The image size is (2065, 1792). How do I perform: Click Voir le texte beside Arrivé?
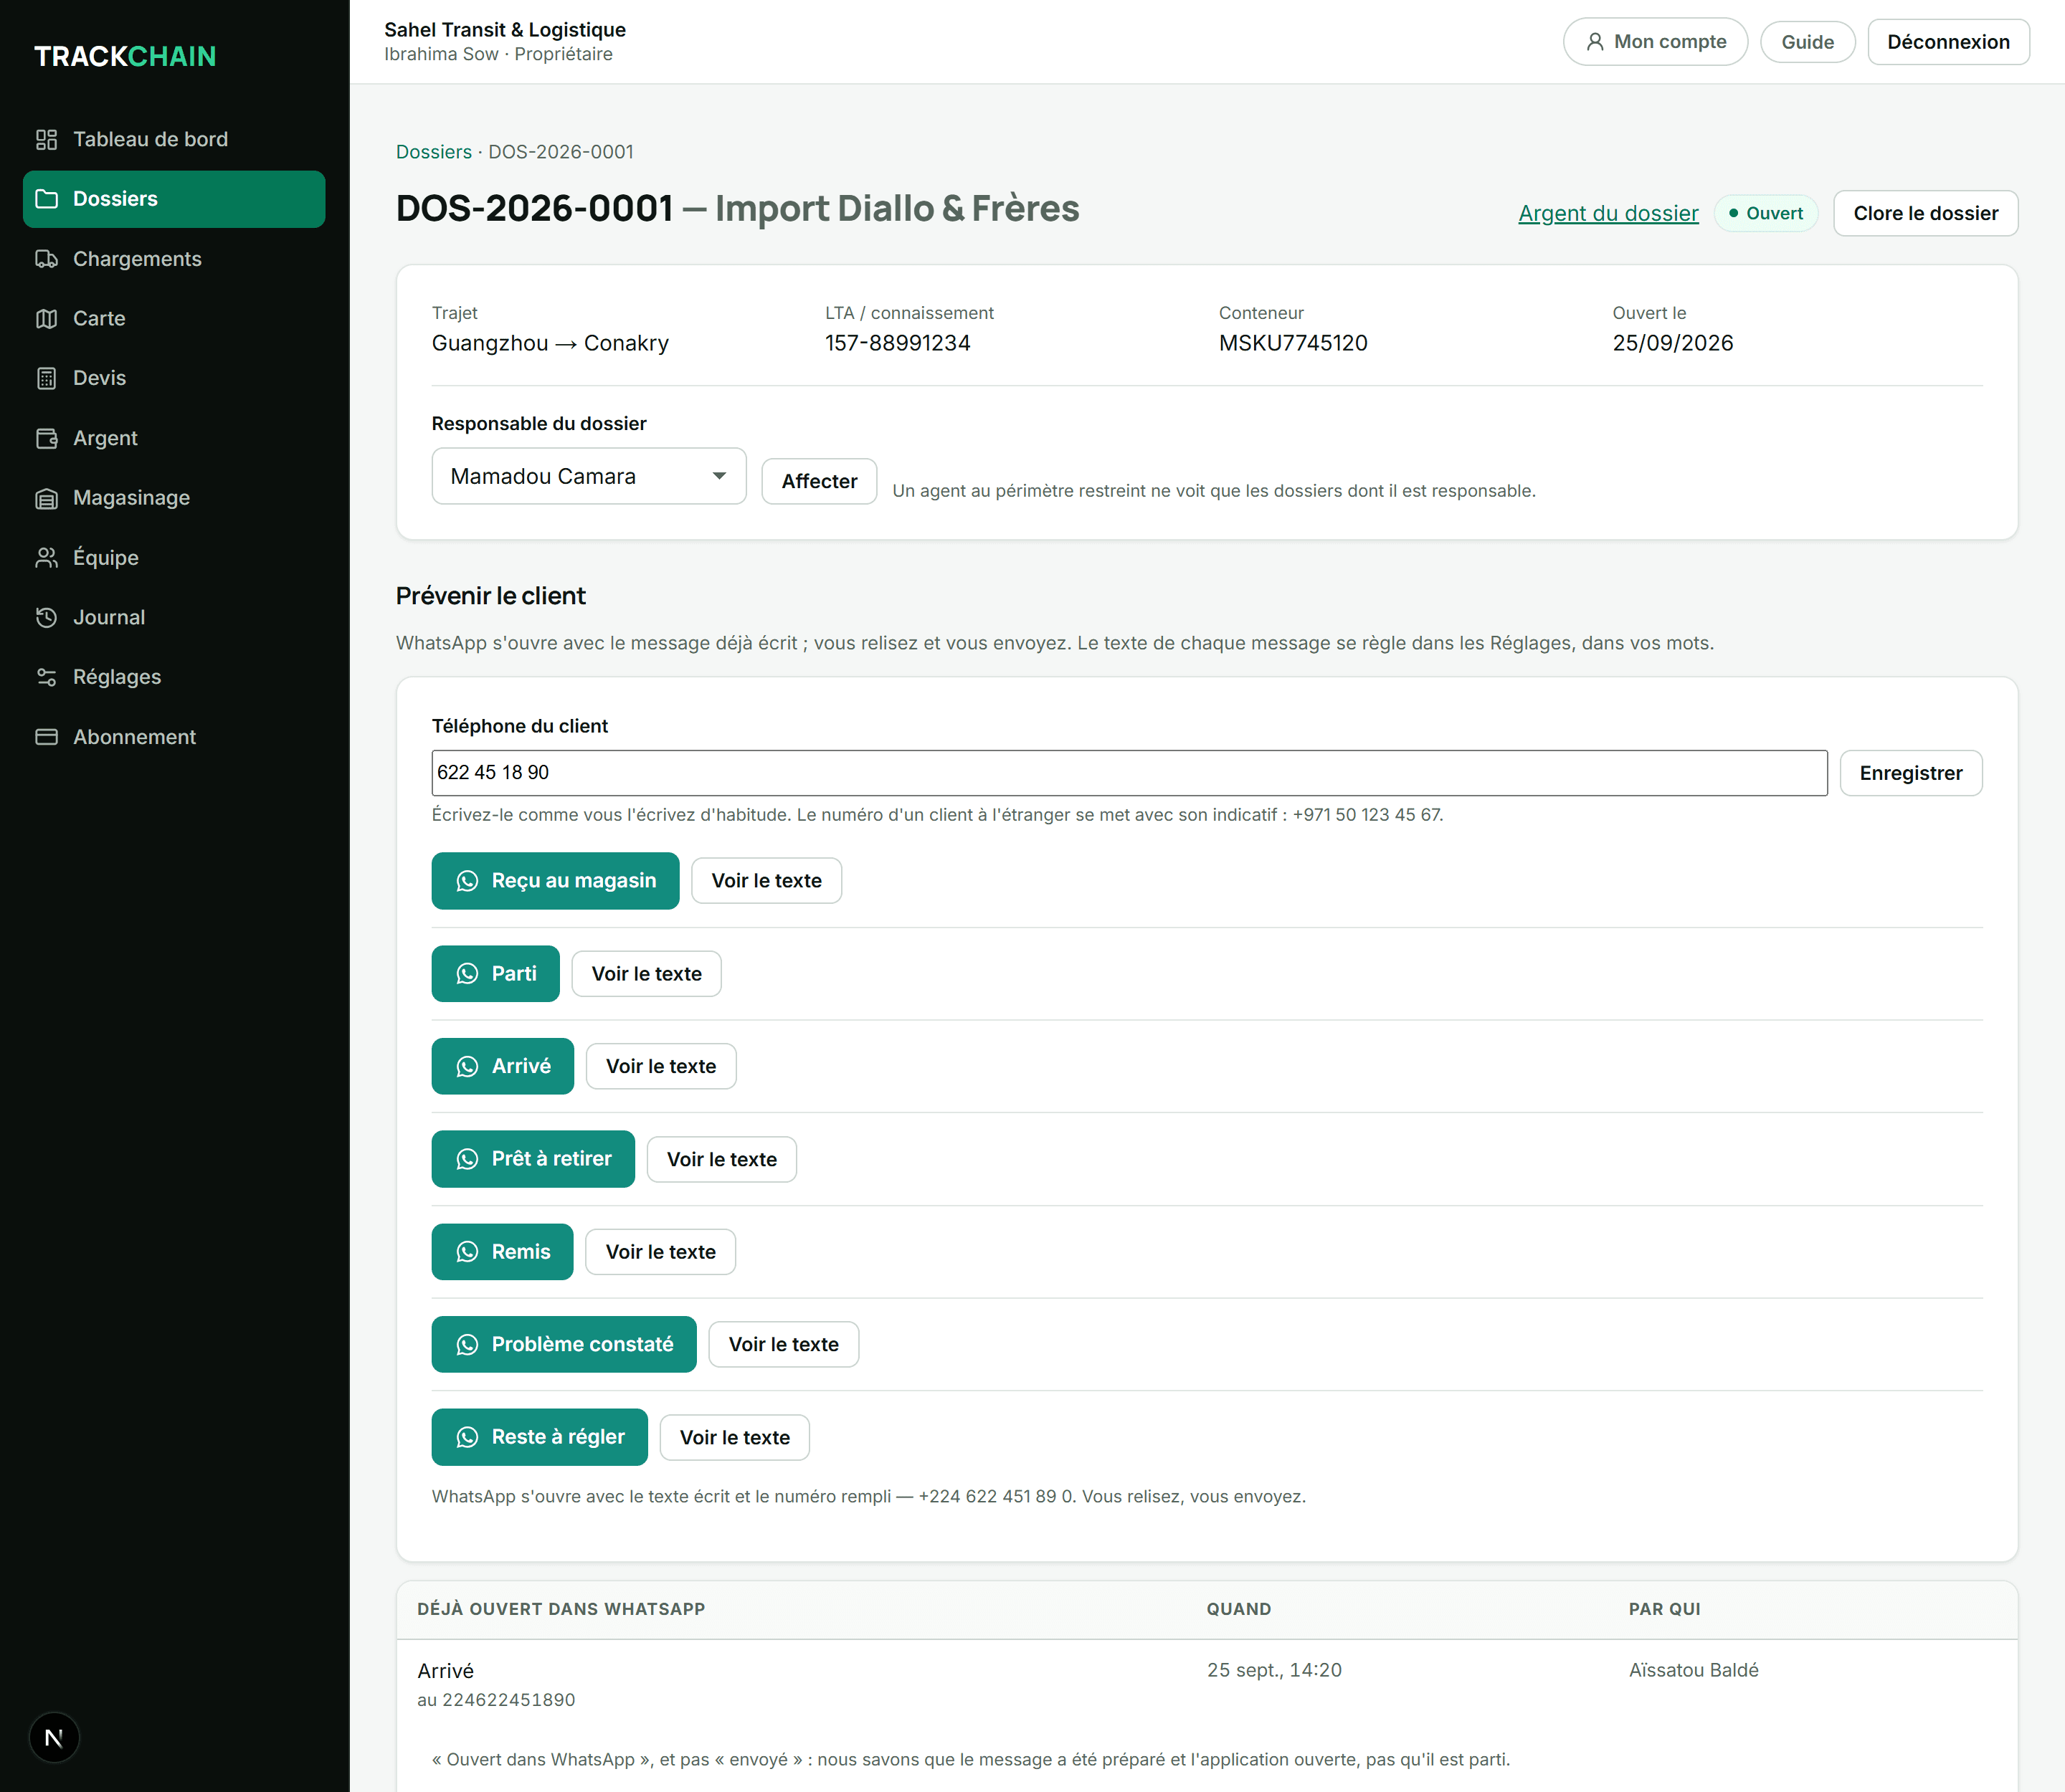pos(660,1066)
